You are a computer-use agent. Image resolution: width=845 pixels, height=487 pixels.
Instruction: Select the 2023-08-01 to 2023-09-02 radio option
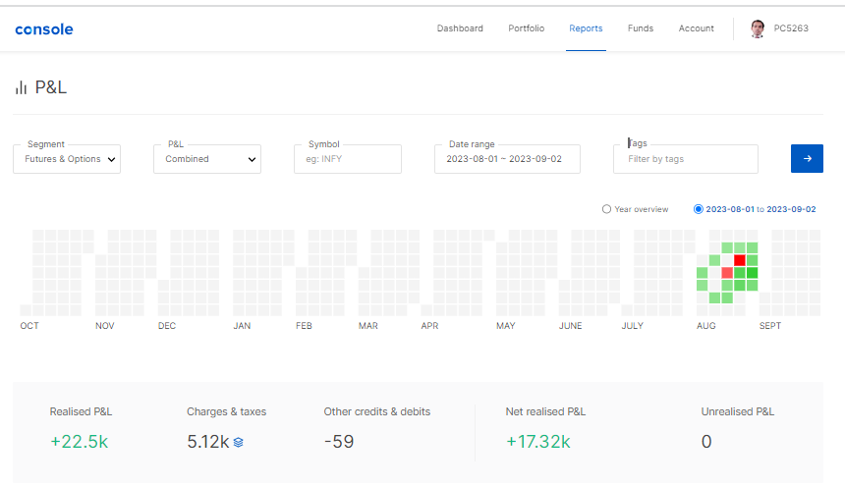tap(699, 209)
